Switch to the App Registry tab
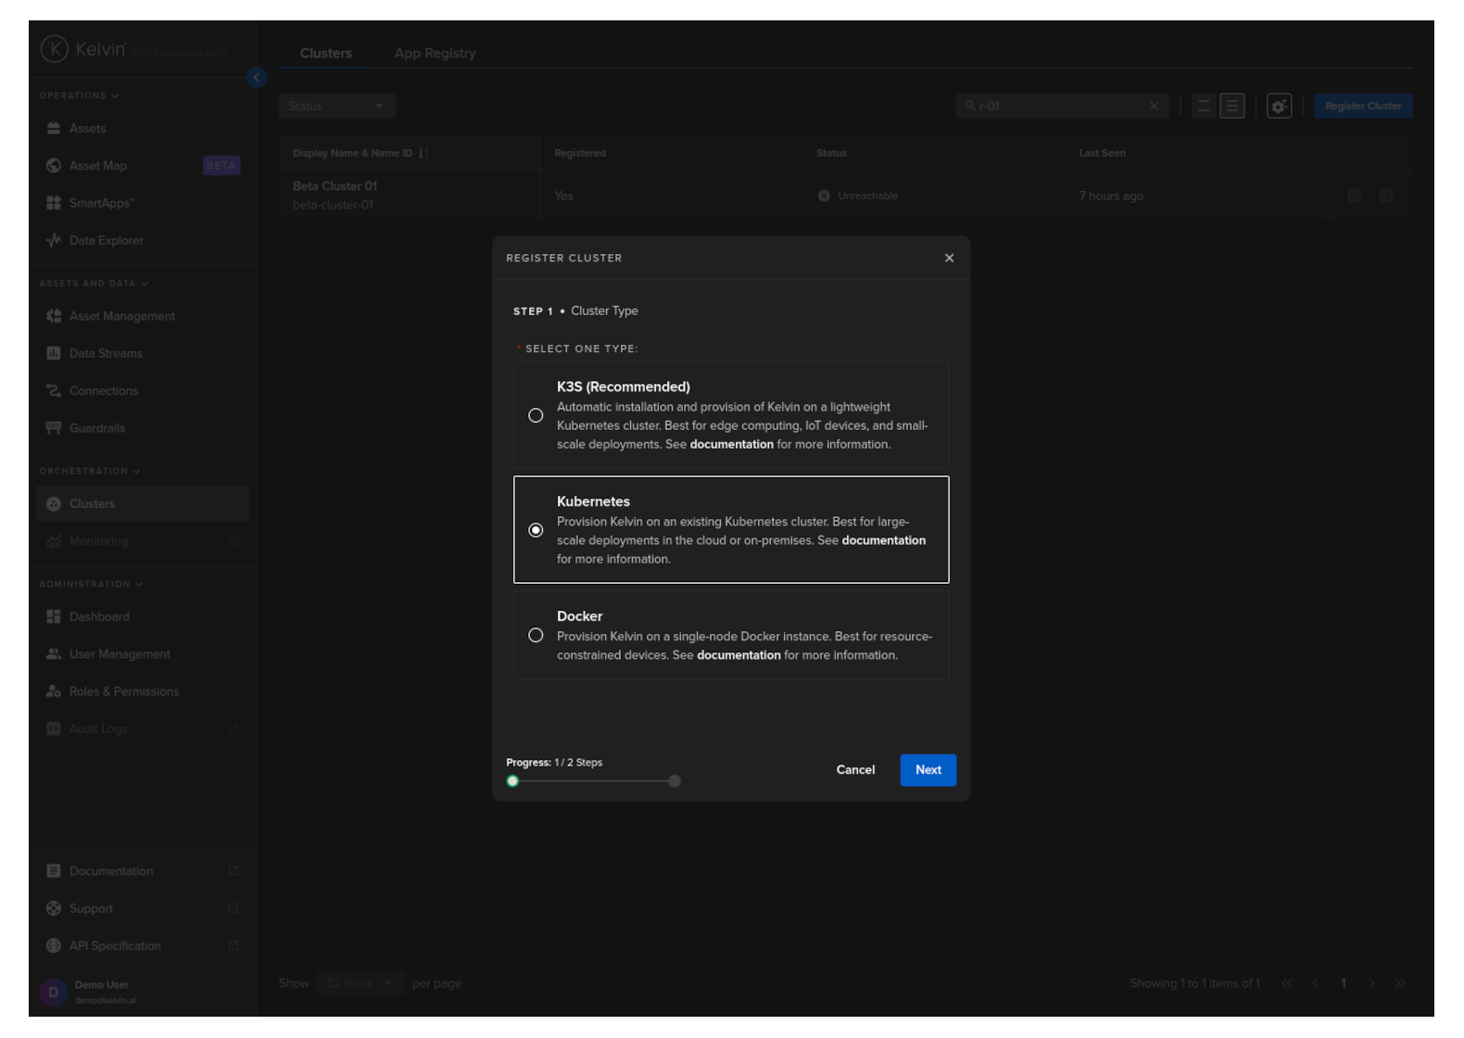This screenshot has height=1038, width=1464. click(x=435, y=54)
